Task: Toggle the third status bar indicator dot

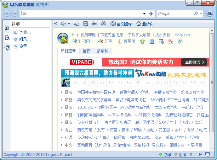Action: (x=191, y=154)
